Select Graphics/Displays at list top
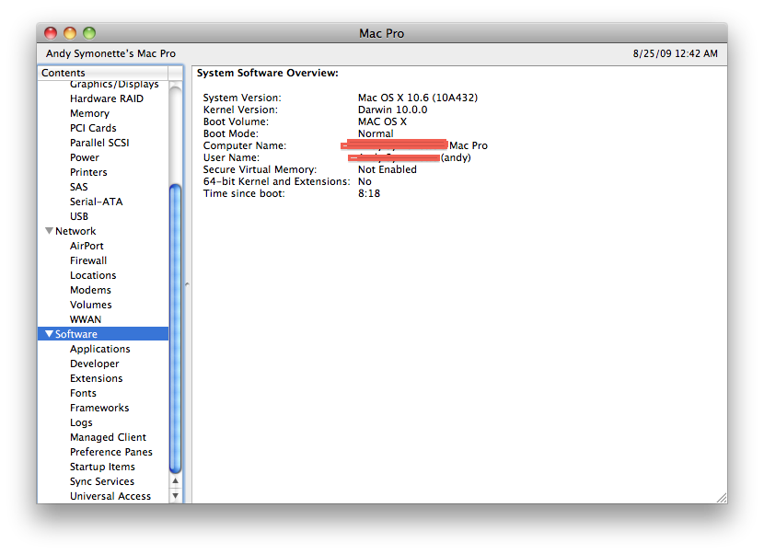The height and width of the screenshot is (554, 764). tap(114, 85)
